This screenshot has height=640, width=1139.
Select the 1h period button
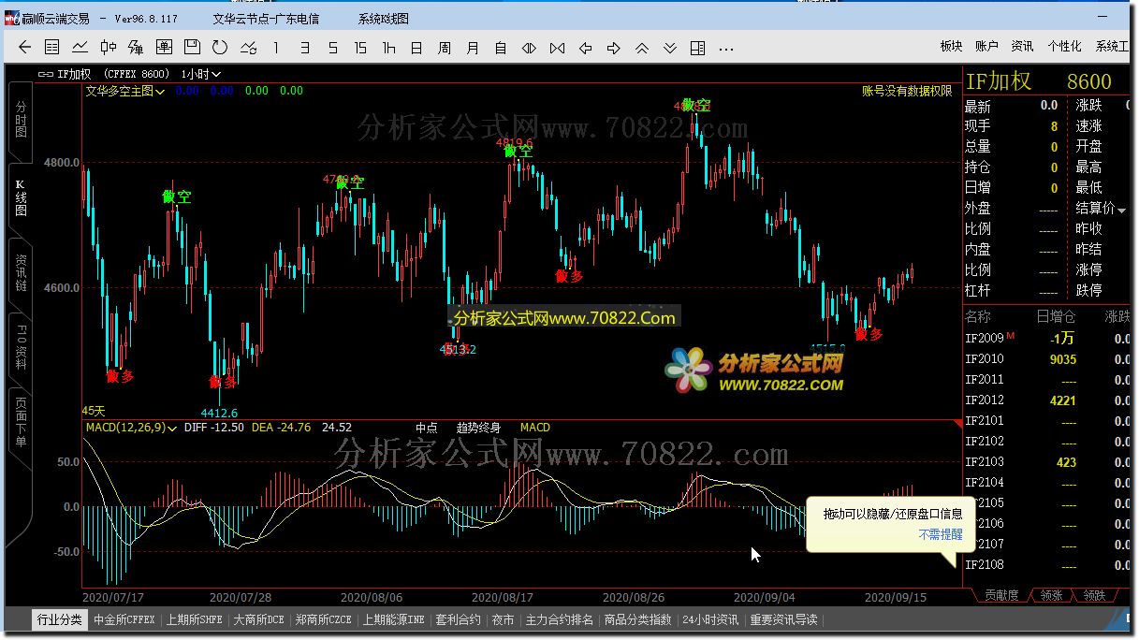pyautogui.click(x=388, y=48)
